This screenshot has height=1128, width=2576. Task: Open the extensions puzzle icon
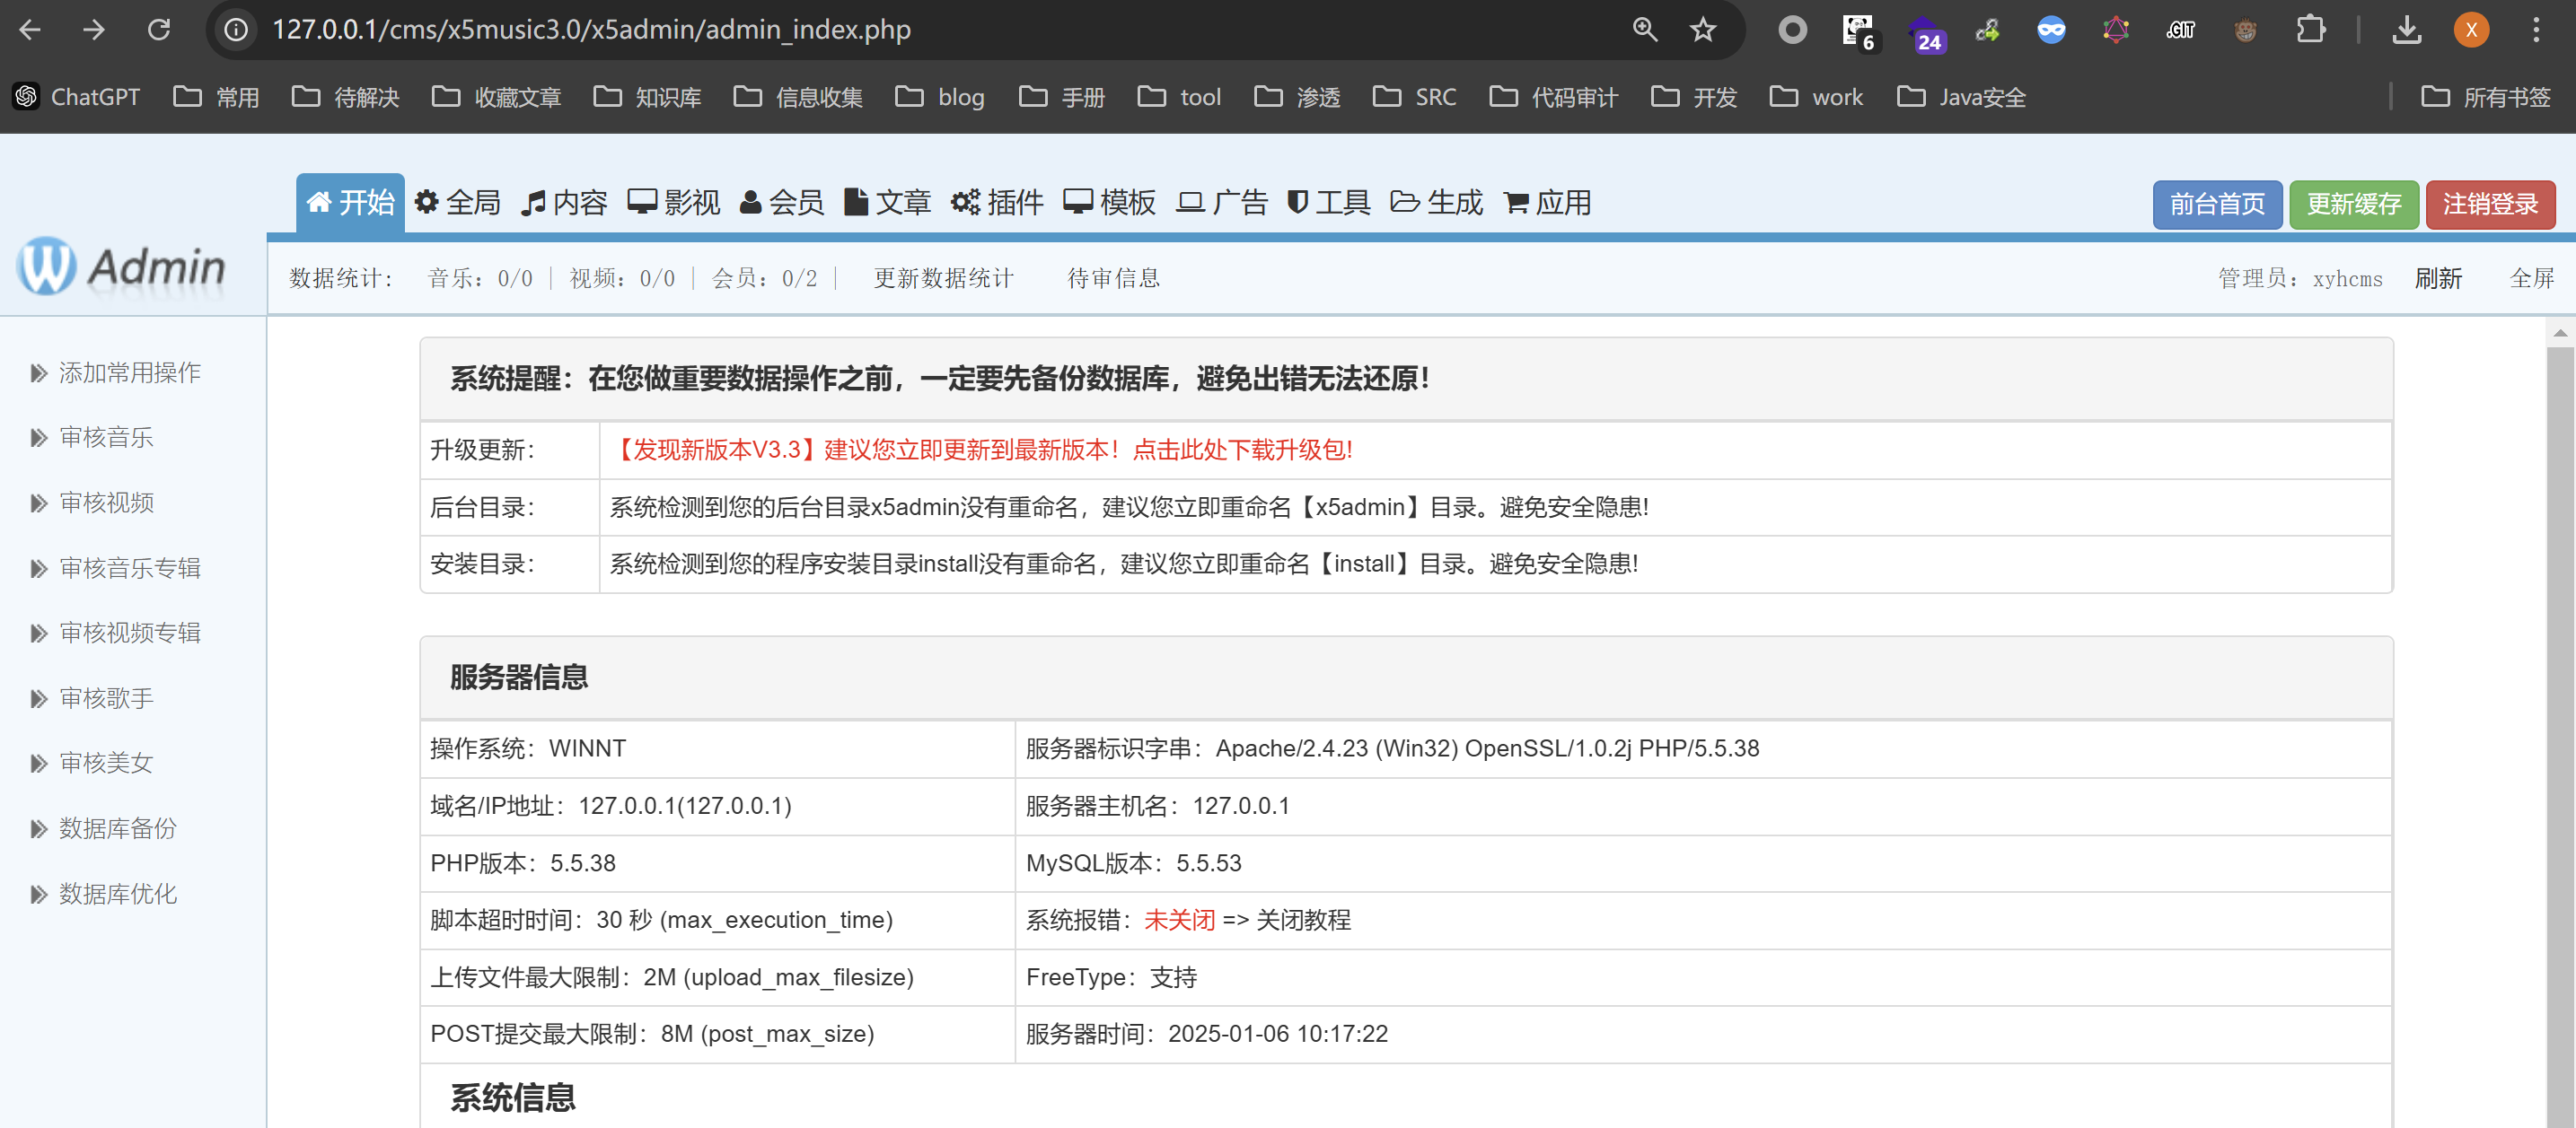point(2310,30)
